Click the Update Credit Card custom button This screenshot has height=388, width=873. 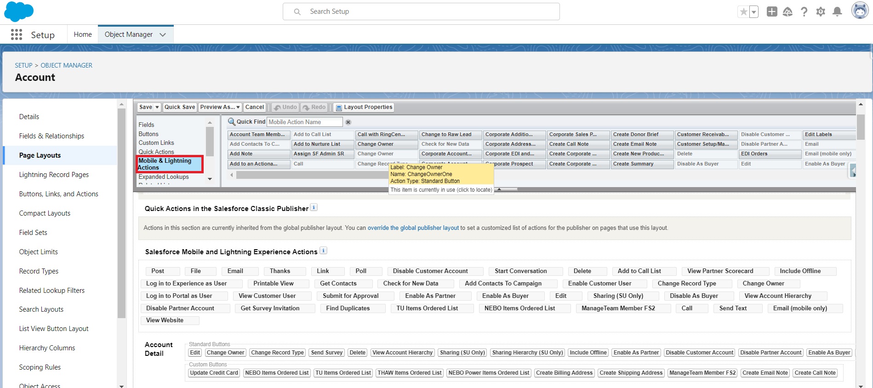pos(214,373)
